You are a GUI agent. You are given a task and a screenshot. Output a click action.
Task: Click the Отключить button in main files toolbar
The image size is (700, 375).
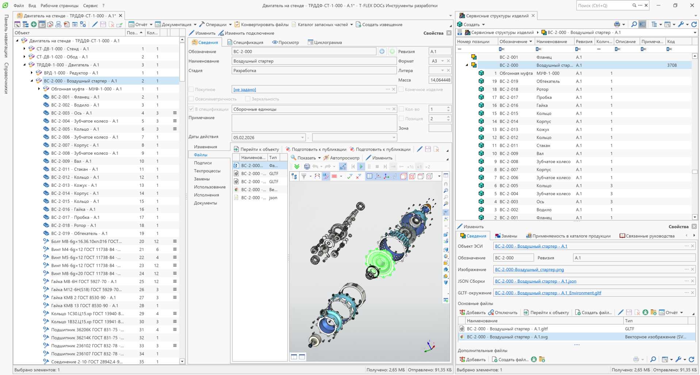[x=503, y=312]
